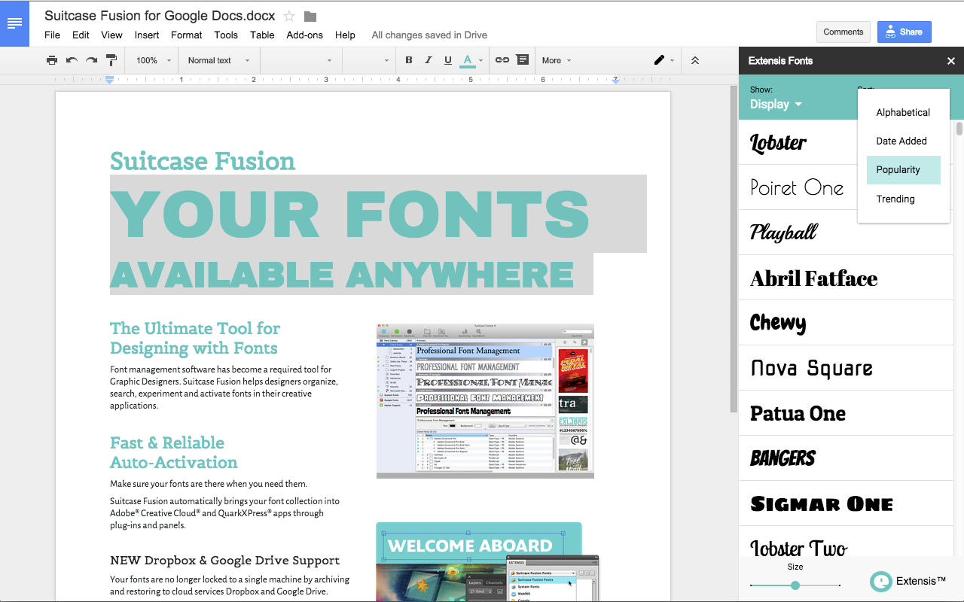Click the insert link icon
Image resolution: width=964 pixels, height=602 pixels.
[x=502, y=60]
